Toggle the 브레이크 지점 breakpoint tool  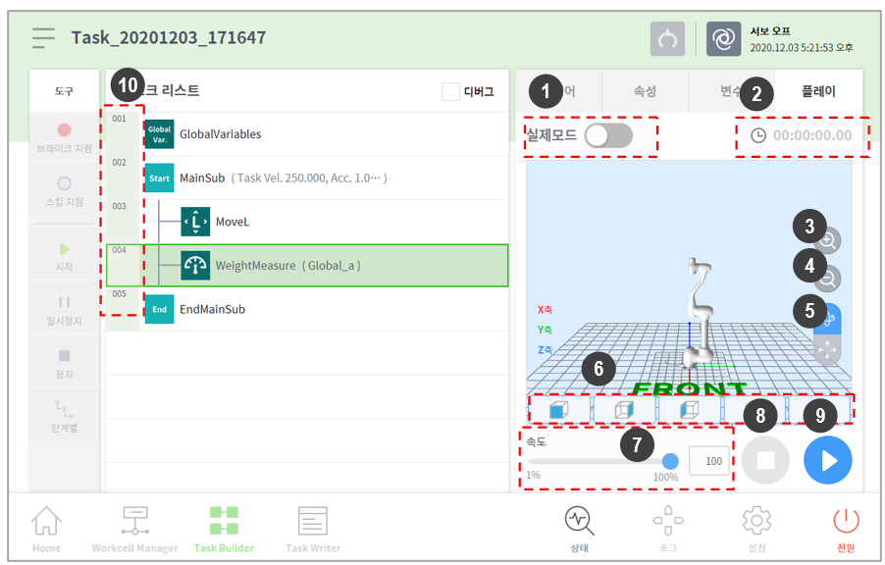(x=64, y=137)
